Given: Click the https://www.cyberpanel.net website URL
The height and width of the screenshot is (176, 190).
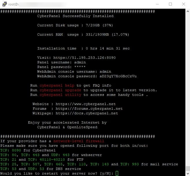Looking at the screenshot, I should pos(85,104).
